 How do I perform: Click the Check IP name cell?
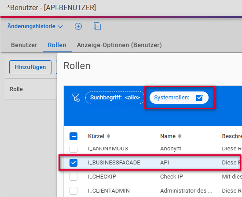point(172,177)
